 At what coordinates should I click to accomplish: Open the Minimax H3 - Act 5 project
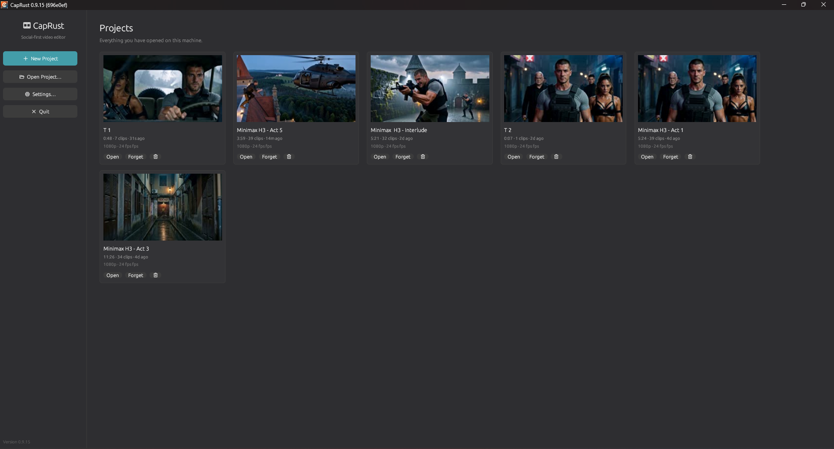click(246, 157)
